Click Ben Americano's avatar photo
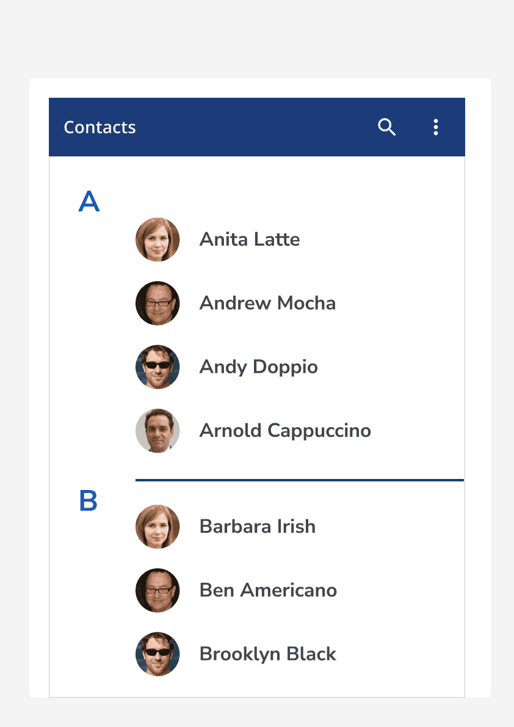This screenshot has width=514, height=727. click(157, 590)
